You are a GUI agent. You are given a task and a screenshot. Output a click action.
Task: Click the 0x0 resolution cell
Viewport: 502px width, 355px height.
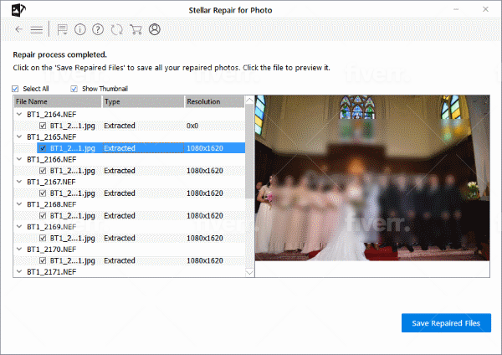[192, 126]
